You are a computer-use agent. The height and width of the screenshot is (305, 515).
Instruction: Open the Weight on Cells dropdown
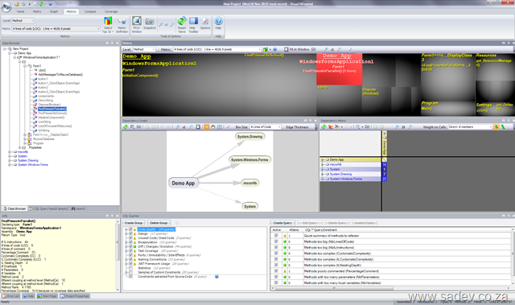click(x=470, y=127)
